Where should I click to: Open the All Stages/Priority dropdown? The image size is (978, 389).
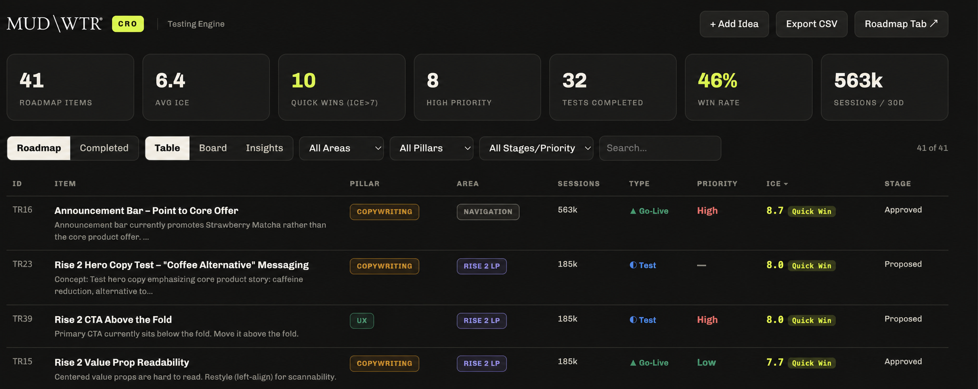click(x=536, y=148)
